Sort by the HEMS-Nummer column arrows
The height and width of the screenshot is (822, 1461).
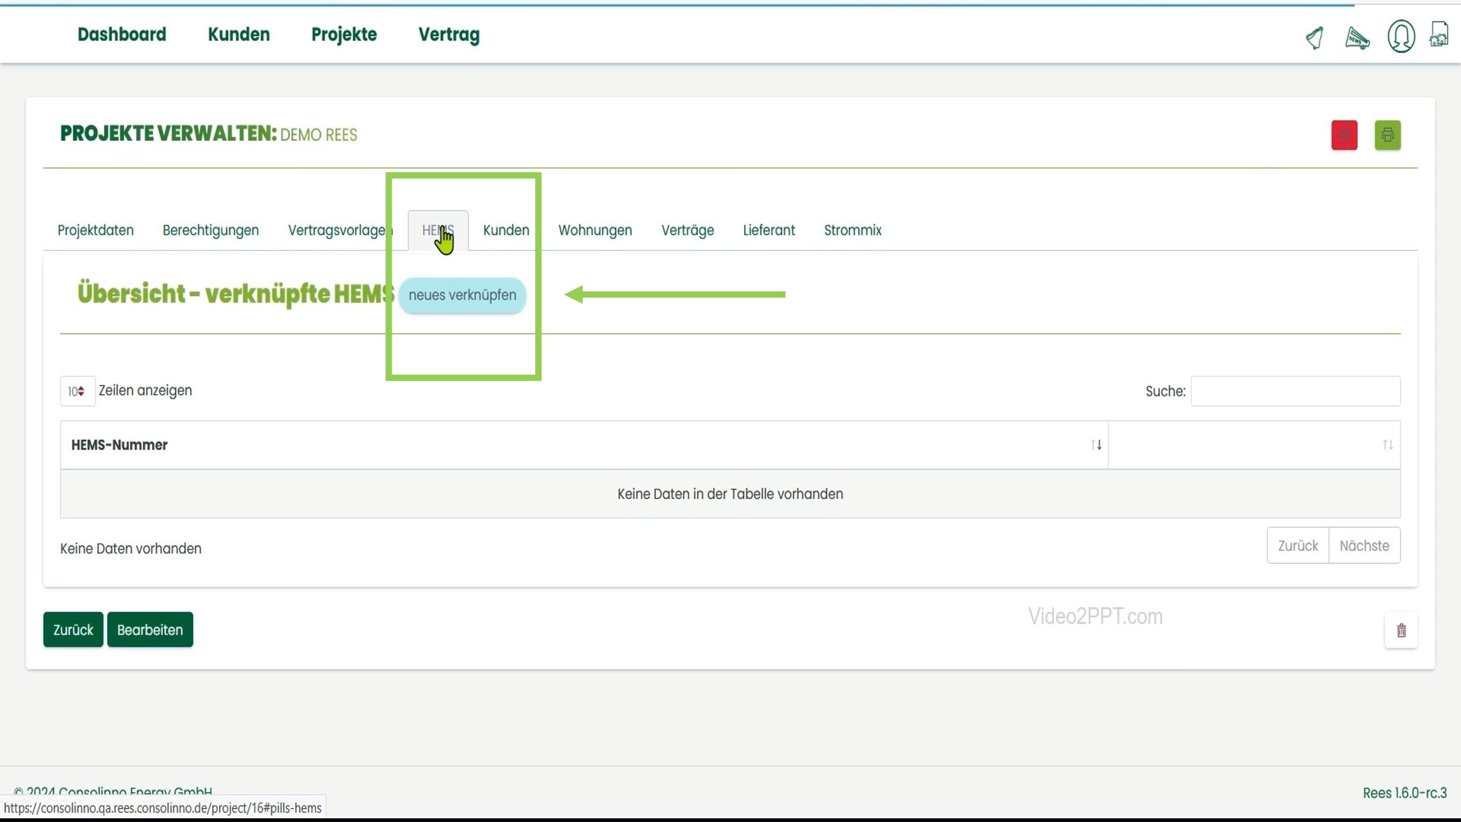1096,445
